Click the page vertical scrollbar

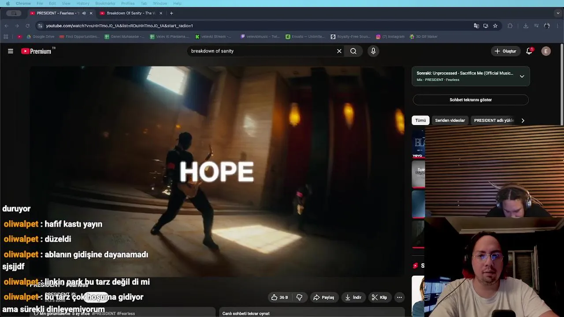[562, 84]
